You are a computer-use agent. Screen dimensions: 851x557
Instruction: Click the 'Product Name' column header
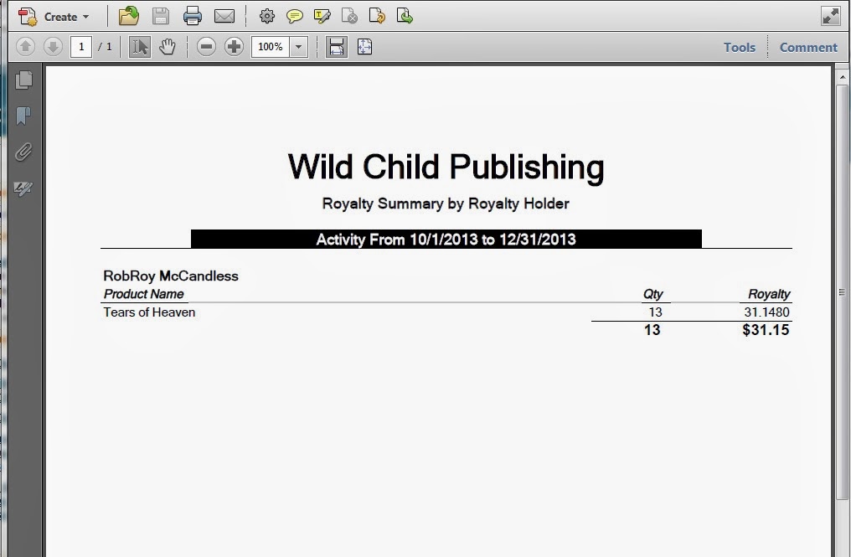(x=144, y=294)
